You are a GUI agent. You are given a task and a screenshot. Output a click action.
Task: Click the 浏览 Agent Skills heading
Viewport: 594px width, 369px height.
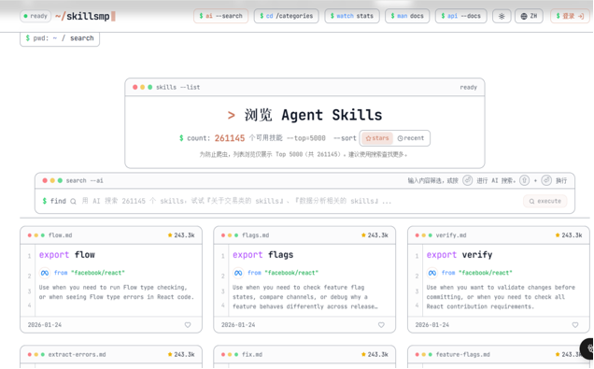(304, 115)
